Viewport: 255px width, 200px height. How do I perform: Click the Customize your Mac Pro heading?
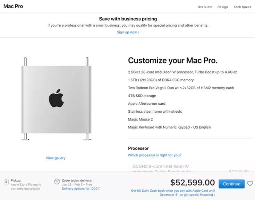pos(173,61)
